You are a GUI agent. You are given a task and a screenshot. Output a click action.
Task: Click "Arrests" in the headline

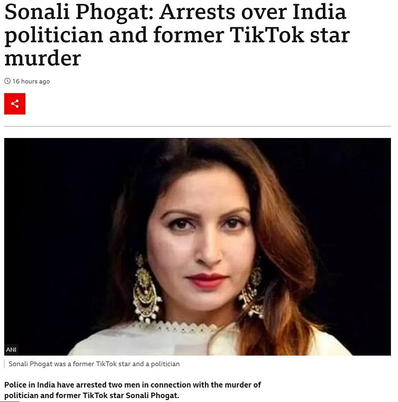197,12
